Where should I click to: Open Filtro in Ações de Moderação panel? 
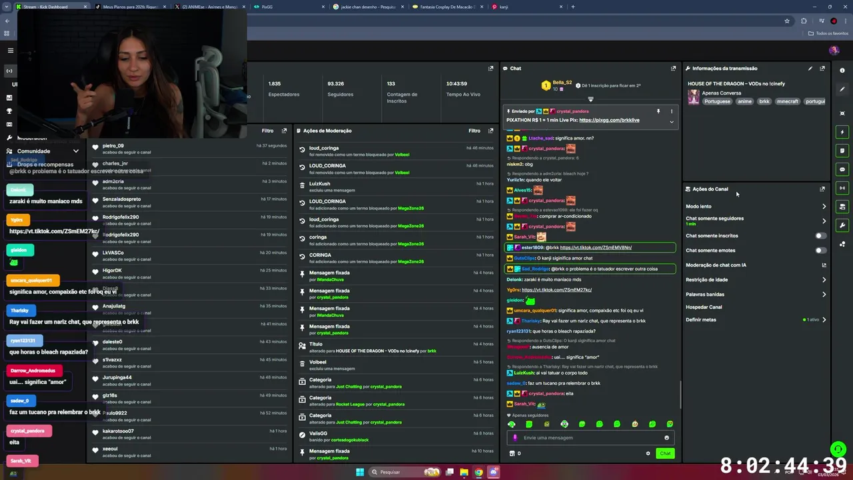tap(474, 131)
